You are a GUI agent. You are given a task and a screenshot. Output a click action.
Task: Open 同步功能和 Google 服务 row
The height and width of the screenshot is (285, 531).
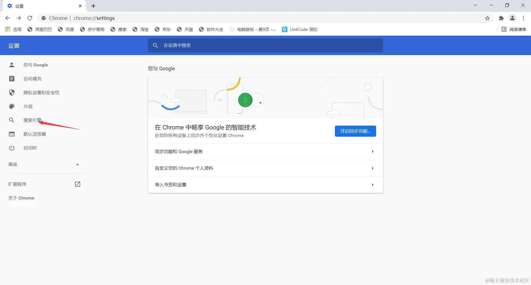click(x=265, y=151)
